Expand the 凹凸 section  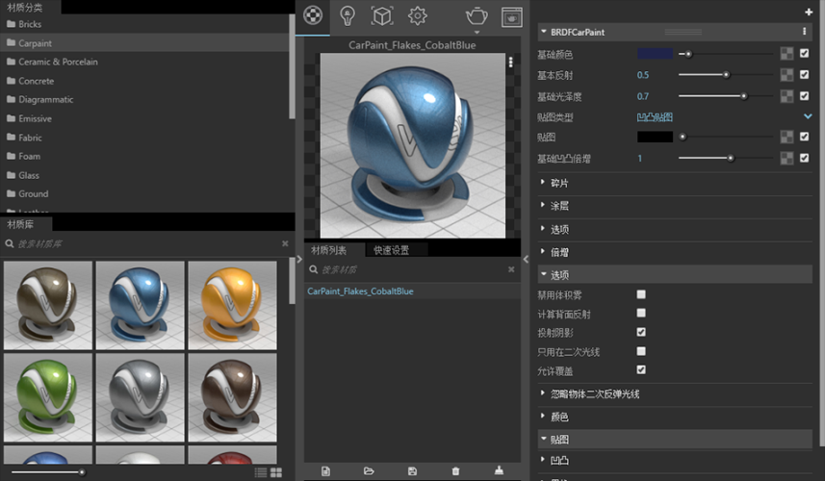click(542, 460)
